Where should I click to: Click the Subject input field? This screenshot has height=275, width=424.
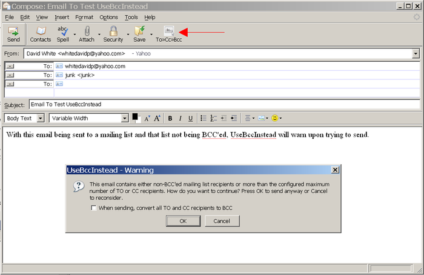pyautogui.click(x=224, y=104)
